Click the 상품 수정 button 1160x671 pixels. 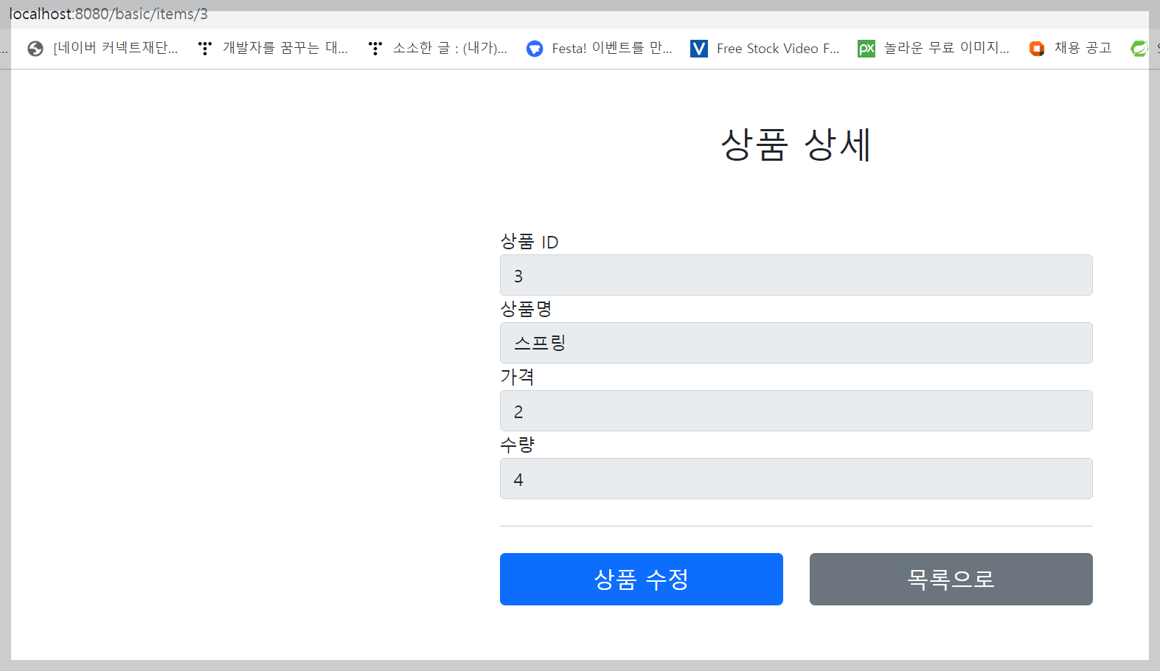coord(642,579)
